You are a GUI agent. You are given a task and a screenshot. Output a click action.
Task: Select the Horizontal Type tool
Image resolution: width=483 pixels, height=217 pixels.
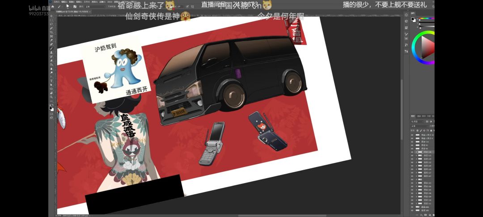(51, 81)
